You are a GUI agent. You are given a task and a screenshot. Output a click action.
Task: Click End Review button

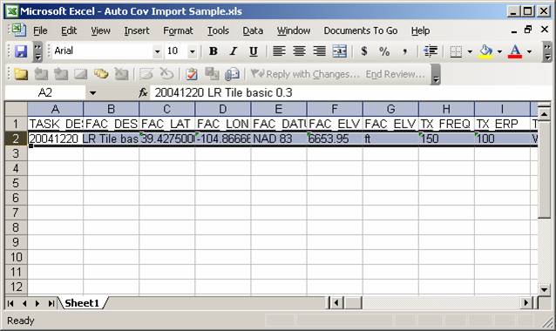pos(396,74)
